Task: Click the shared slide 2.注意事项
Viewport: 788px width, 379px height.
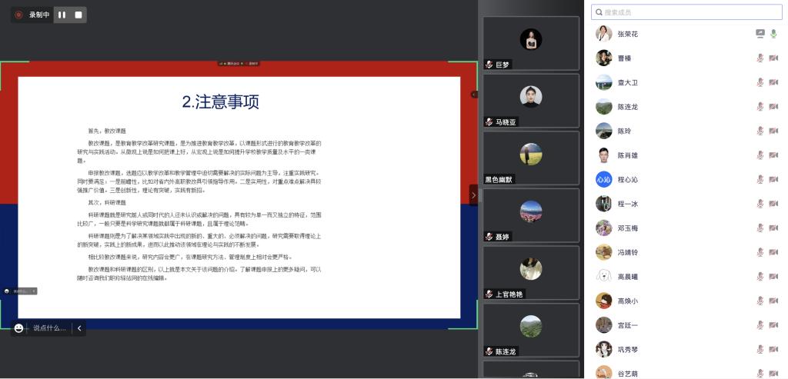Action: (x=239, y=196)
